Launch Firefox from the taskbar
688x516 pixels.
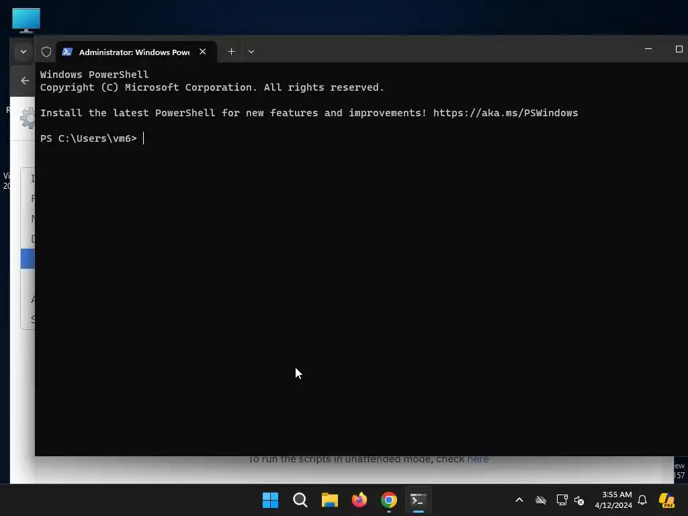click(359, 500)
